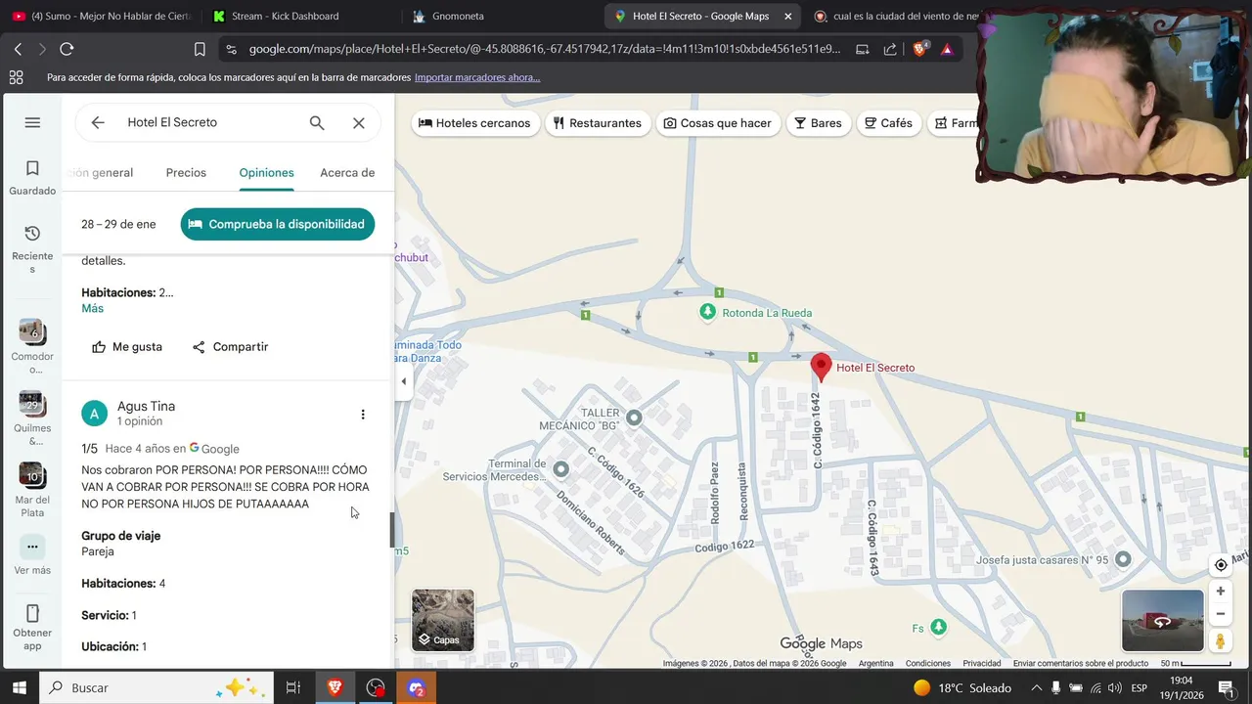Click the my location button

point(1221,565)
